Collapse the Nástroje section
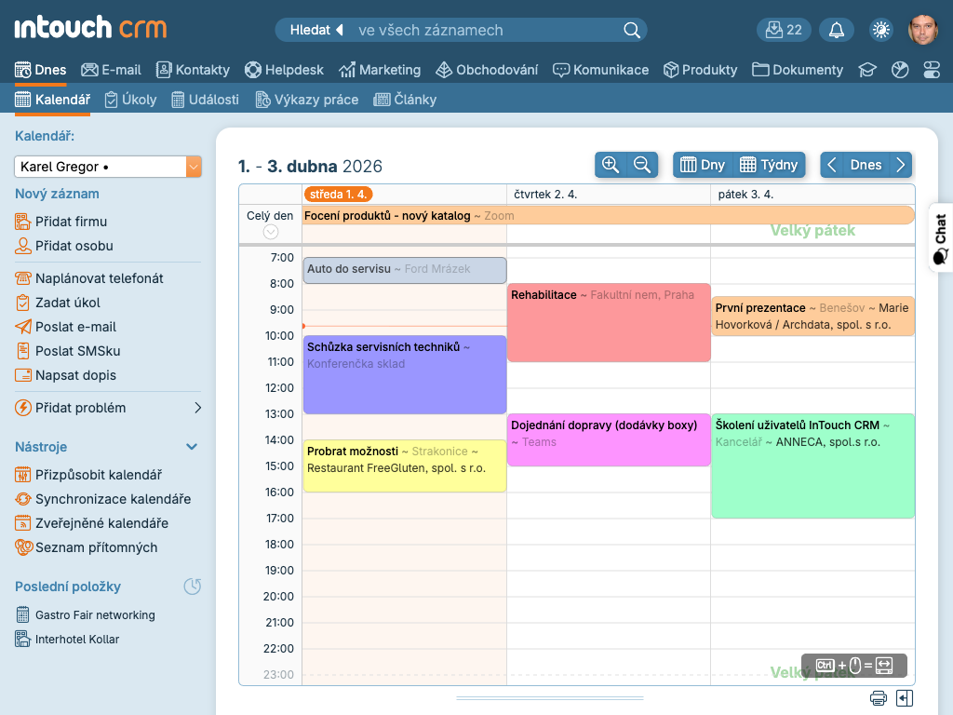953x715 pixels. tap(192, 447)
